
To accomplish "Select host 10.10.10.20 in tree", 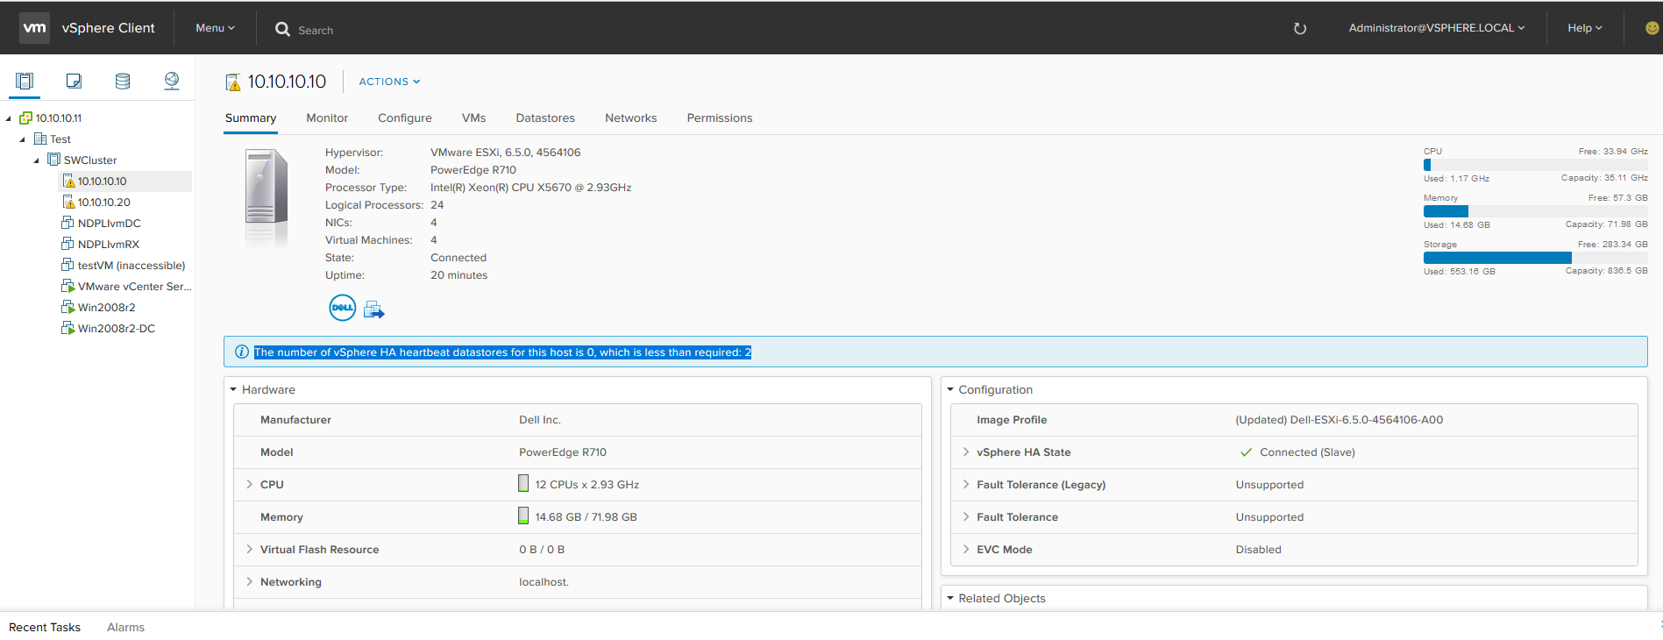I will click(104, 203).
